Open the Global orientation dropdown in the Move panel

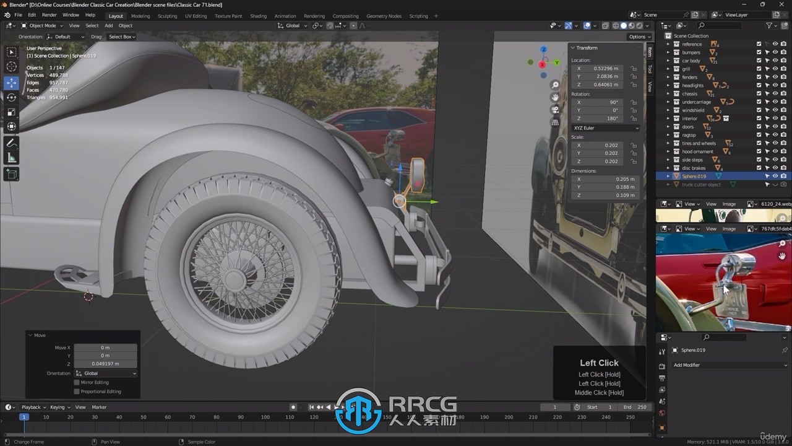click(106, 374)
